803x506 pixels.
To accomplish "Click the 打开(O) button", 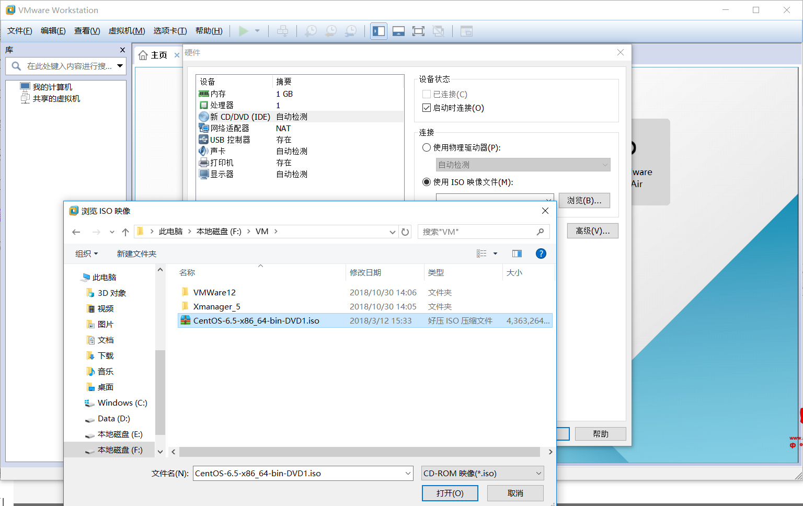I will (450, 493).
